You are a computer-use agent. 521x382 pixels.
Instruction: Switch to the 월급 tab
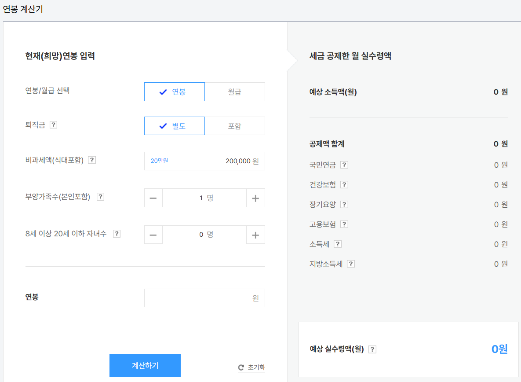235,92
